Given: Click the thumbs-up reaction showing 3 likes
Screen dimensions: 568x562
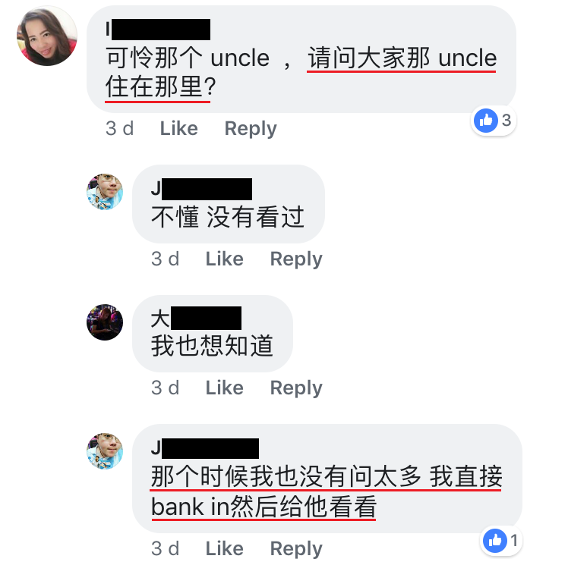Looking at the screenshot, I should click(x=494, y=121).
